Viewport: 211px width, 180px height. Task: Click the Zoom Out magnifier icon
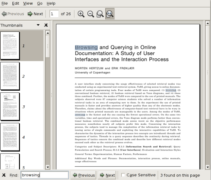[90, 14]
